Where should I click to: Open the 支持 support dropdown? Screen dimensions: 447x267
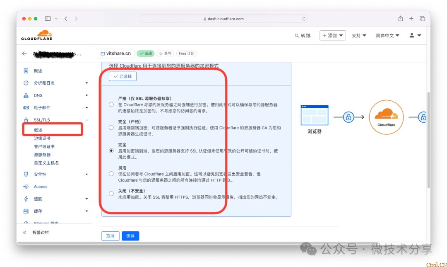359,36
